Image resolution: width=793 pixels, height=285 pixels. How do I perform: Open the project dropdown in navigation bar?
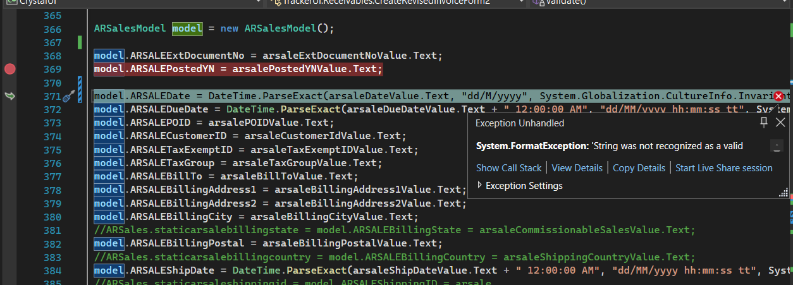pos(258,3)
